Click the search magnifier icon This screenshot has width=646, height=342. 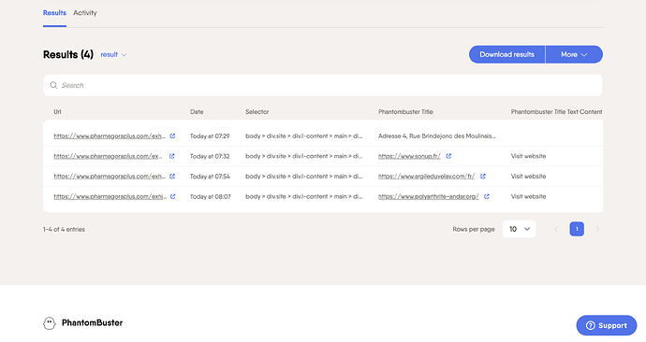(x=53, y=85)
